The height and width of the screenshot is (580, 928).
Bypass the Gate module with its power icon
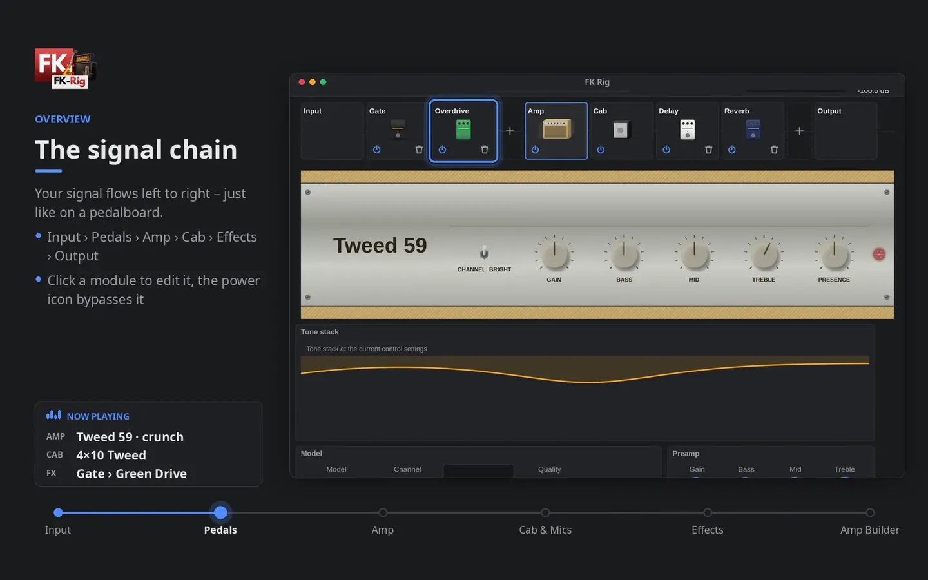[376, 150]
